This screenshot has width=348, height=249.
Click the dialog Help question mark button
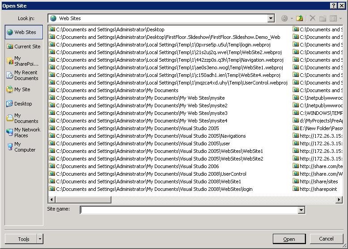[x=334, y=6]
